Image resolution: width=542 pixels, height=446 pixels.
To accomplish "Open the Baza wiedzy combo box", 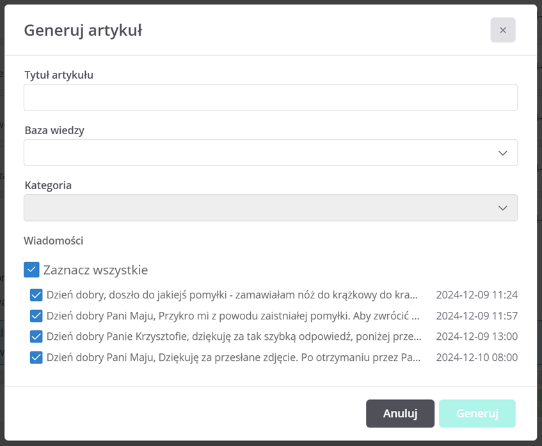I will pos(271,152).
